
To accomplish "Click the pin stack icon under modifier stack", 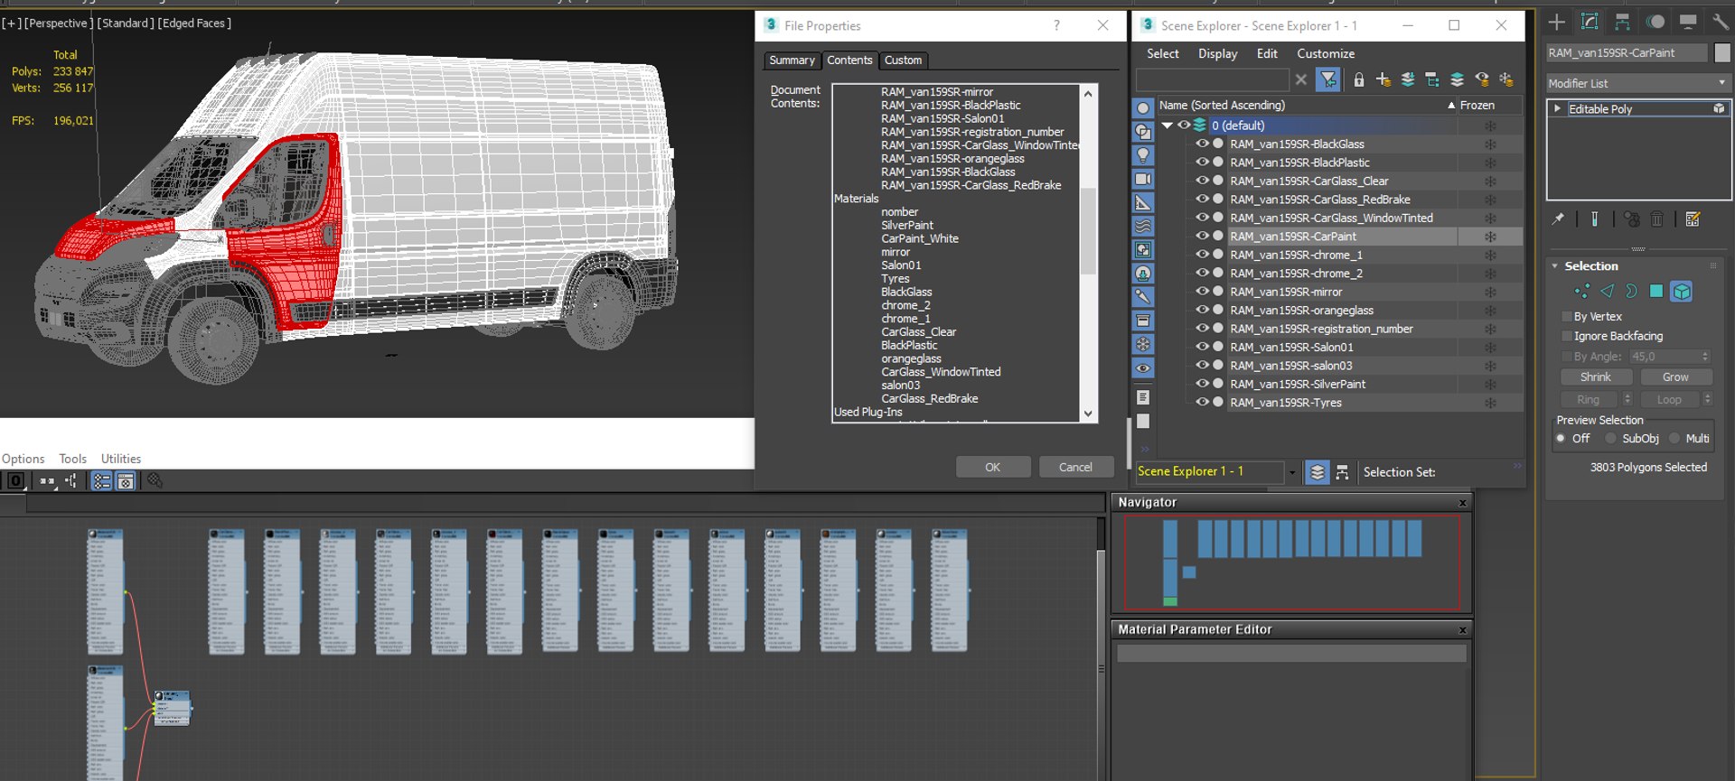I will (x=1558, y=219).
